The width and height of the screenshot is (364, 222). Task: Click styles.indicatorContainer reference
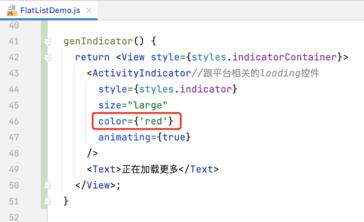coord(265,57)
